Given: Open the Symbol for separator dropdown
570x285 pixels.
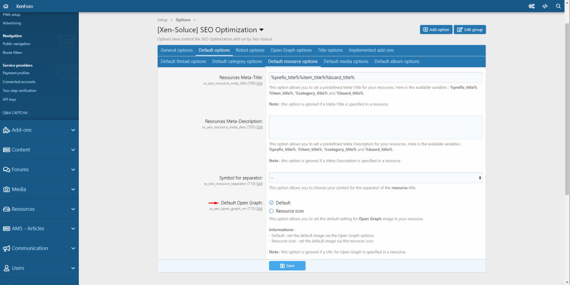Looking at the screenshot, I should [375, 177].
